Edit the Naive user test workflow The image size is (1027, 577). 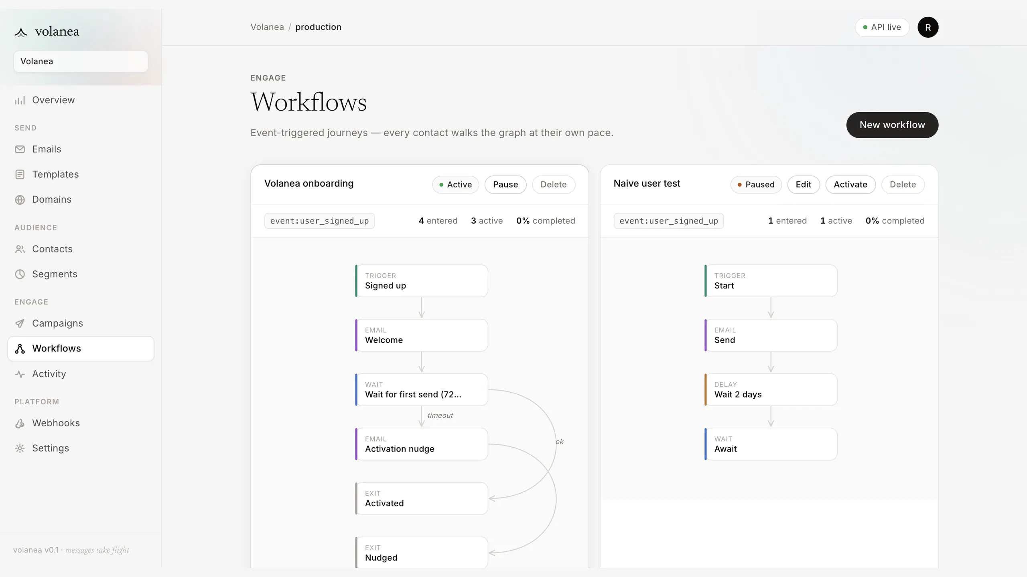click(x=803, y=185)
